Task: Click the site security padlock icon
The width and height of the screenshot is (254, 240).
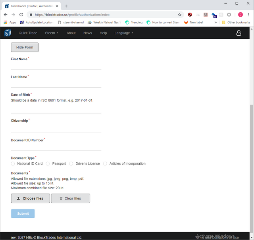Action: 31,15
